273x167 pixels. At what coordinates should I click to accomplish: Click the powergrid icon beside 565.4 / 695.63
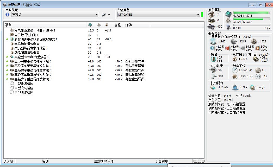pyautogui.click(x=228, y=21)
